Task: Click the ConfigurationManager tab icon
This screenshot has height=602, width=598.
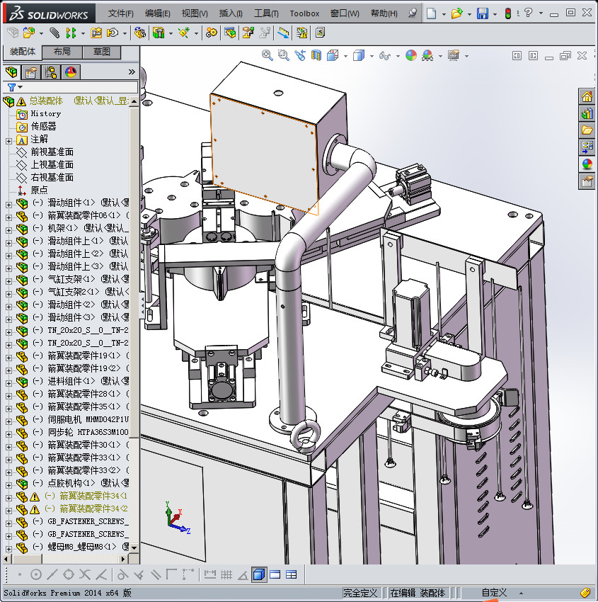Action: (x=51, y=72)
